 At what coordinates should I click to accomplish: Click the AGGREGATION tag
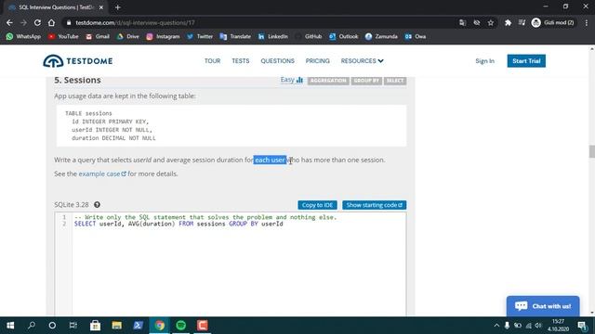[328, 81]
